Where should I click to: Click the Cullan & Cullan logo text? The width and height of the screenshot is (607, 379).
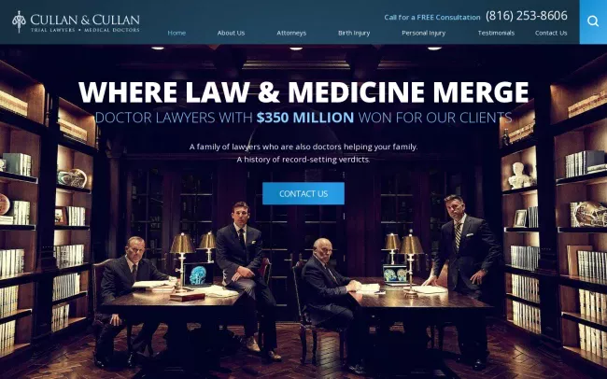pyautogui.click(x=85, y=22)
